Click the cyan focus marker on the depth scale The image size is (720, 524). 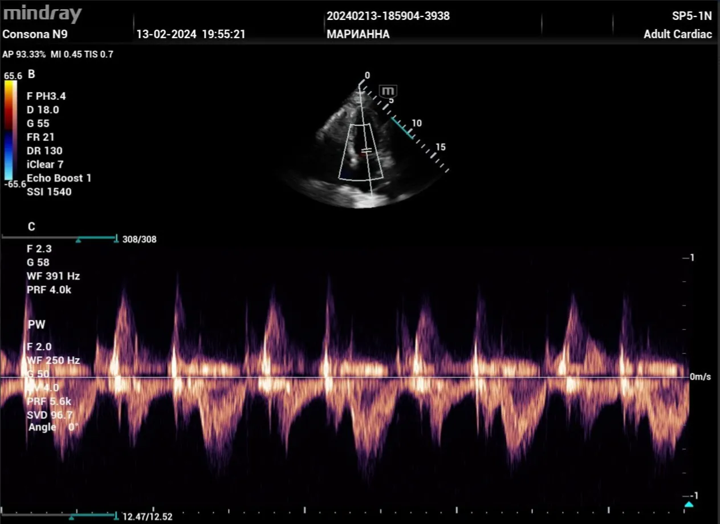[402, 128]
